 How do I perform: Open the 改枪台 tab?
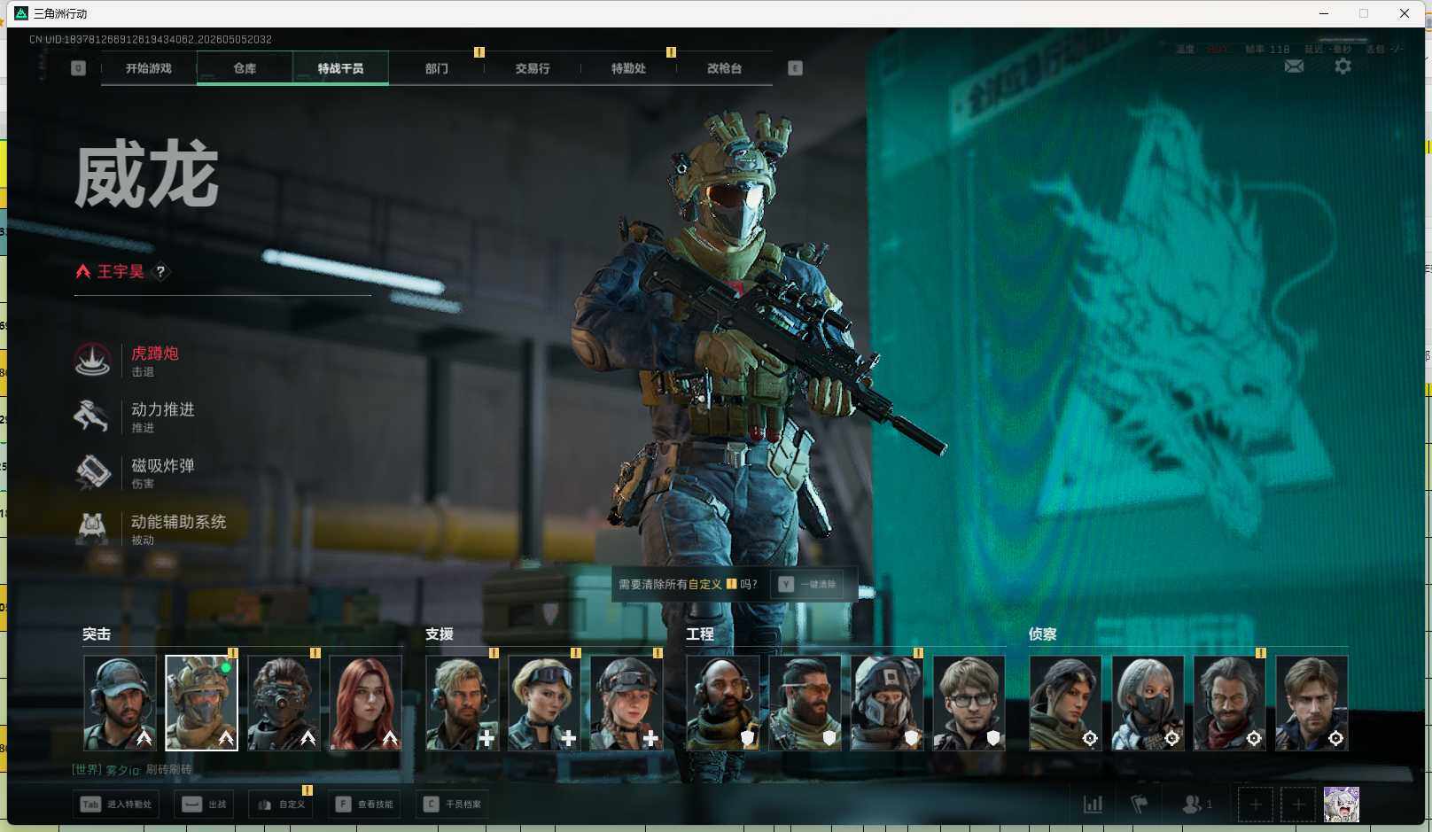(724, 68)
